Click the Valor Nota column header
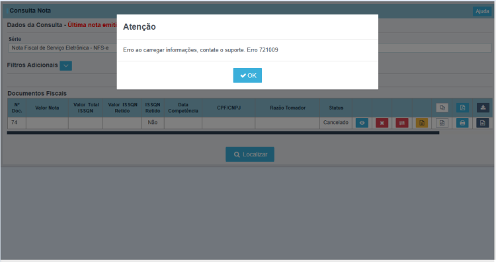Screen dimensions: 496x262 47,108
